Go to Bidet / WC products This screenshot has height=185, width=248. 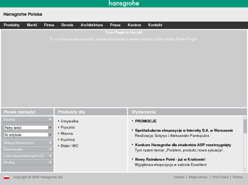tap(70, 146)
